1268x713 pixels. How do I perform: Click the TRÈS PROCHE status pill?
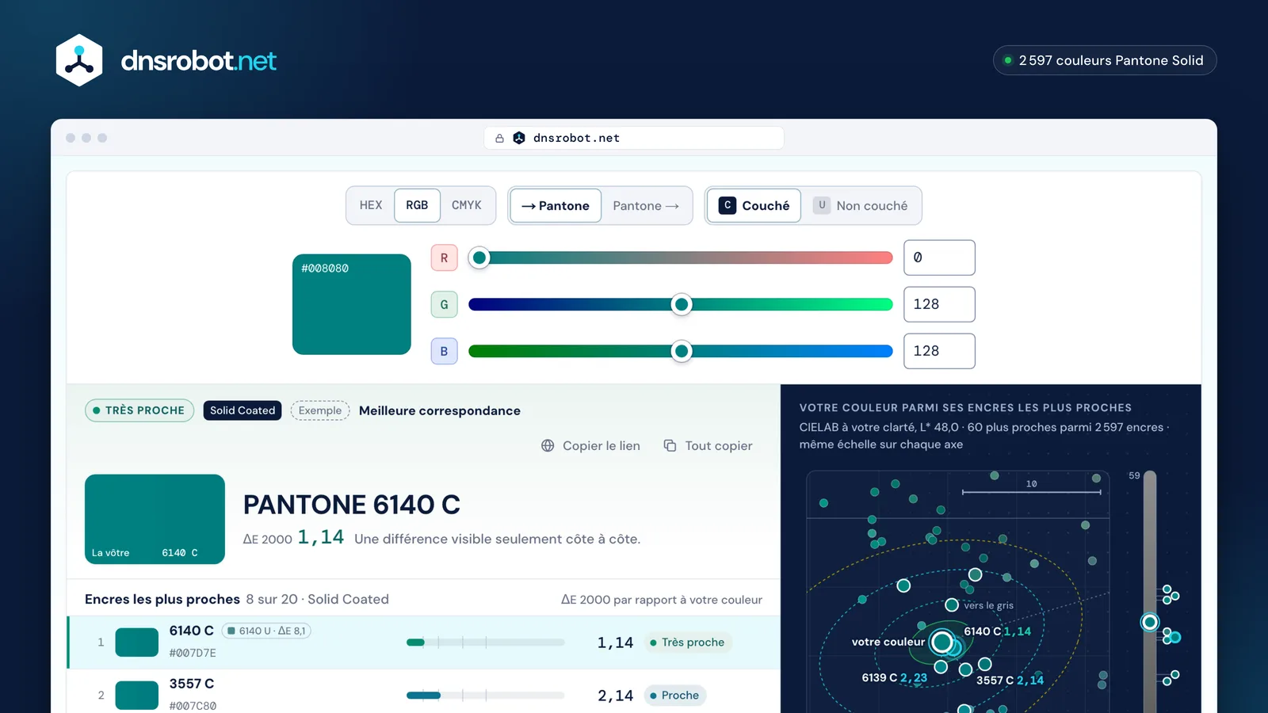[139, 410]
